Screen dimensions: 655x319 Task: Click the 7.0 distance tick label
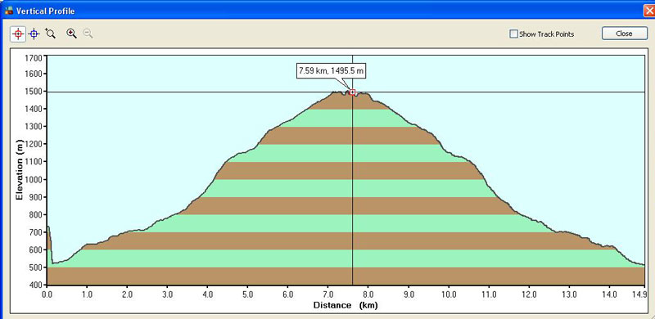coord(328,294)
